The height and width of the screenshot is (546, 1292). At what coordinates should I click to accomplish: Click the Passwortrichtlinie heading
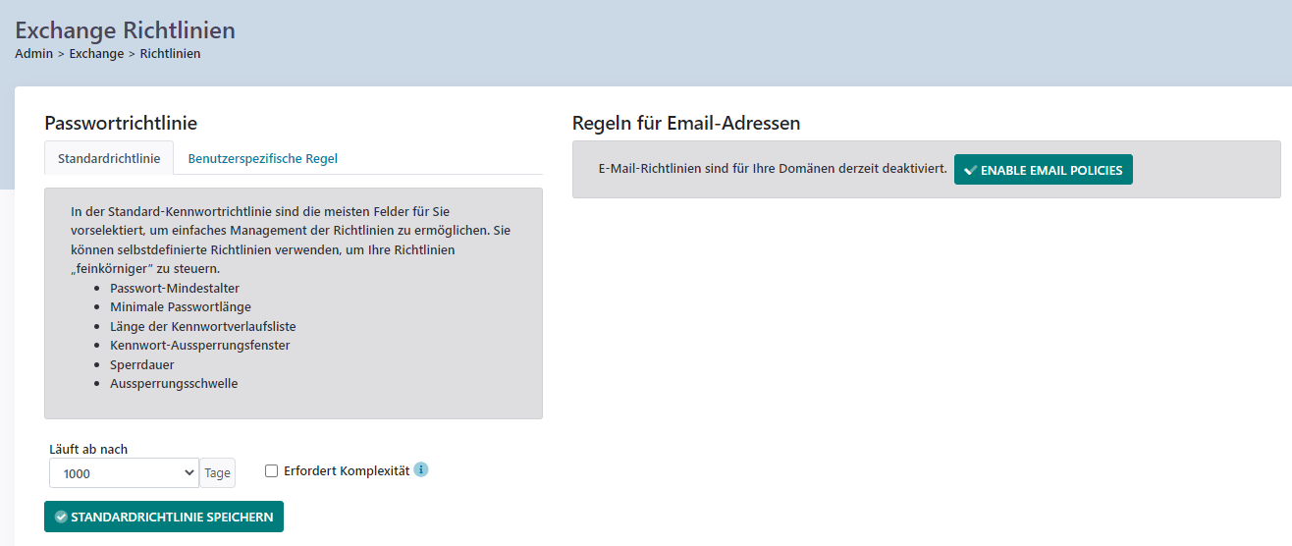pyautogui.click(x=121, y=123)
